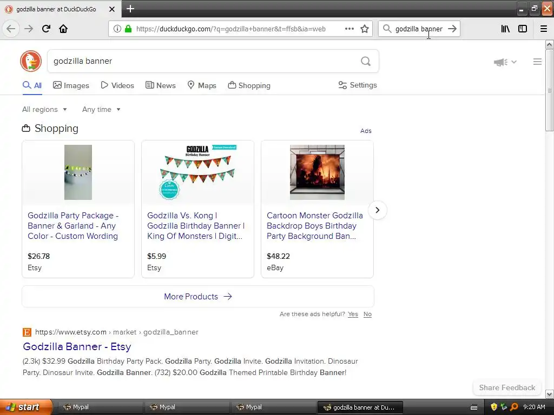The height and width of the screenshot is (415, 554).
Task: Click the 9:20 AM taskbar clock
Action: coord(534,407)
